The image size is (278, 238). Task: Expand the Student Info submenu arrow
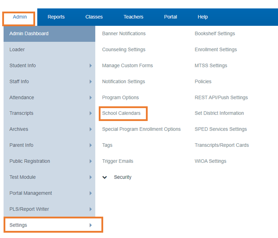pyautogui.click(x=91, y=66)
